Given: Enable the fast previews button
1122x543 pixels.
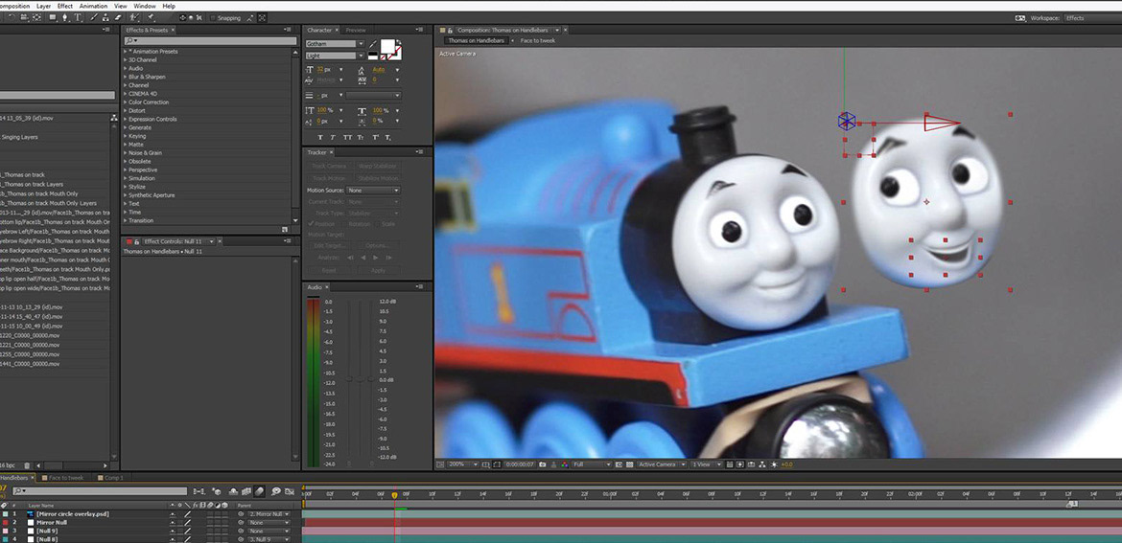Looking at the screenshot, I should coord(739,464).
